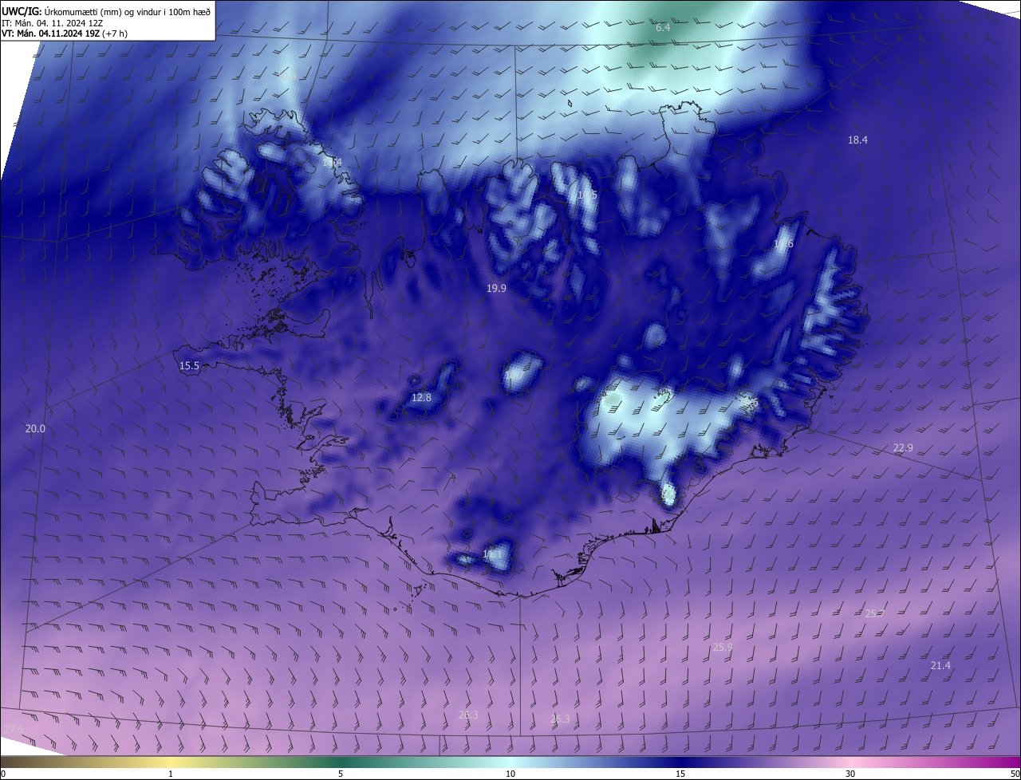Click the 22.9 value label

903,448
